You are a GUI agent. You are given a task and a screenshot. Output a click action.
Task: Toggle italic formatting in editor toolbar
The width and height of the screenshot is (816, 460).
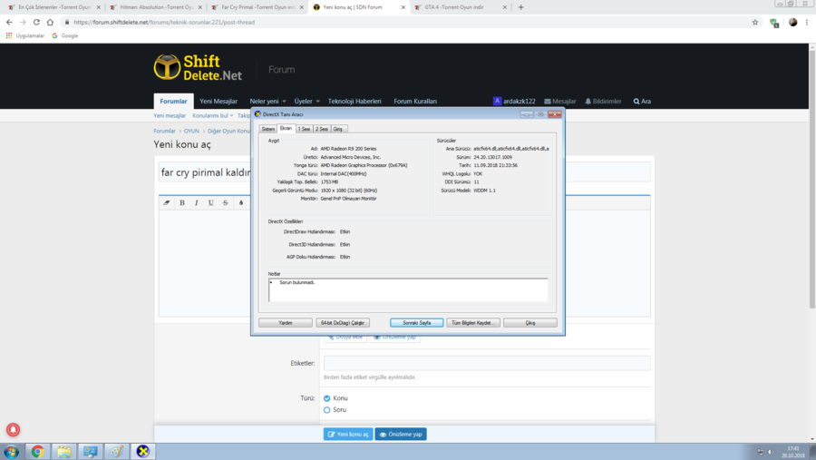coord(196,202)
